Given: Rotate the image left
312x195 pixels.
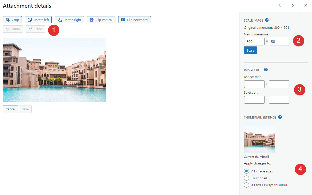Looking at the screenshot, I should coord(38,20).
